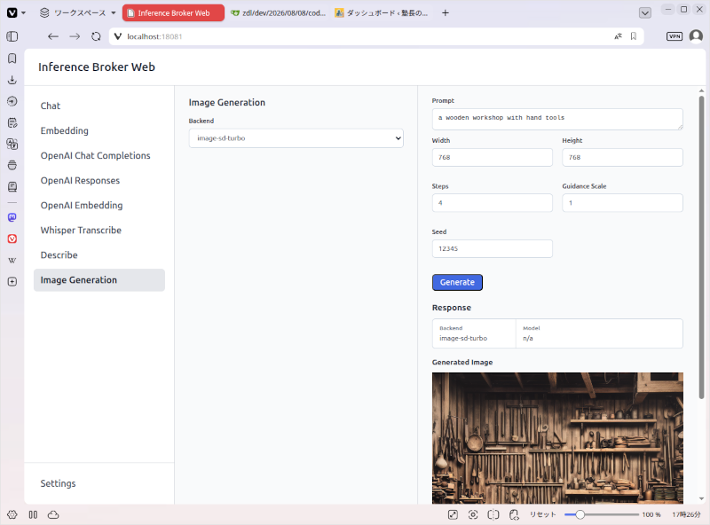Toggle the side panel icon
The image size is (710, 525).
[12, 36]
